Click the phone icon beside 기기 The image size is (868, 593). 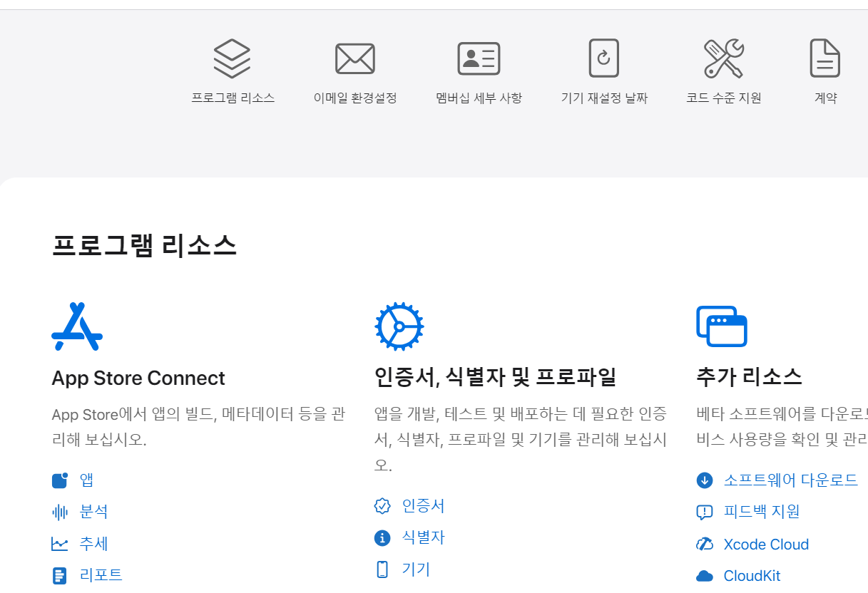(382, 569)
